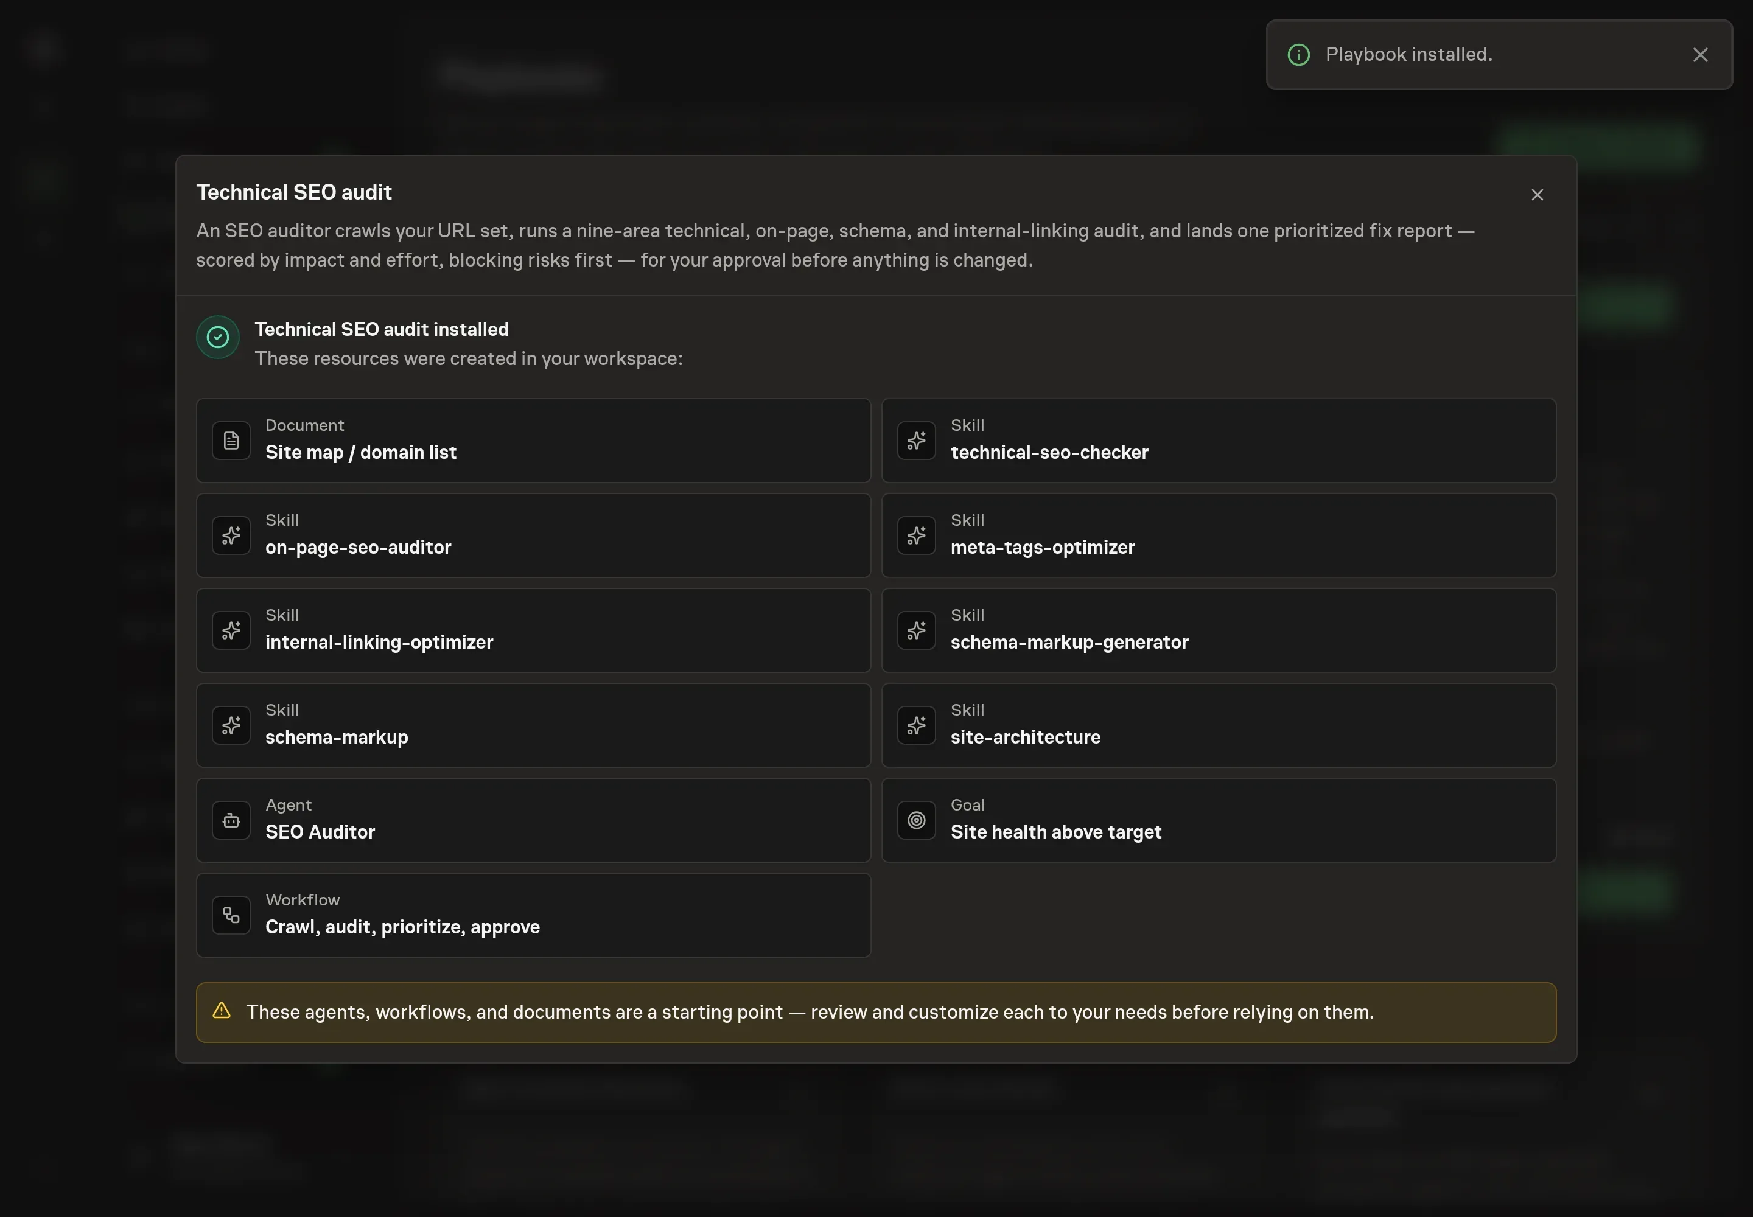
Task: Click the meta-tags-optimizer skill icon
Action: tap(916, 535)
